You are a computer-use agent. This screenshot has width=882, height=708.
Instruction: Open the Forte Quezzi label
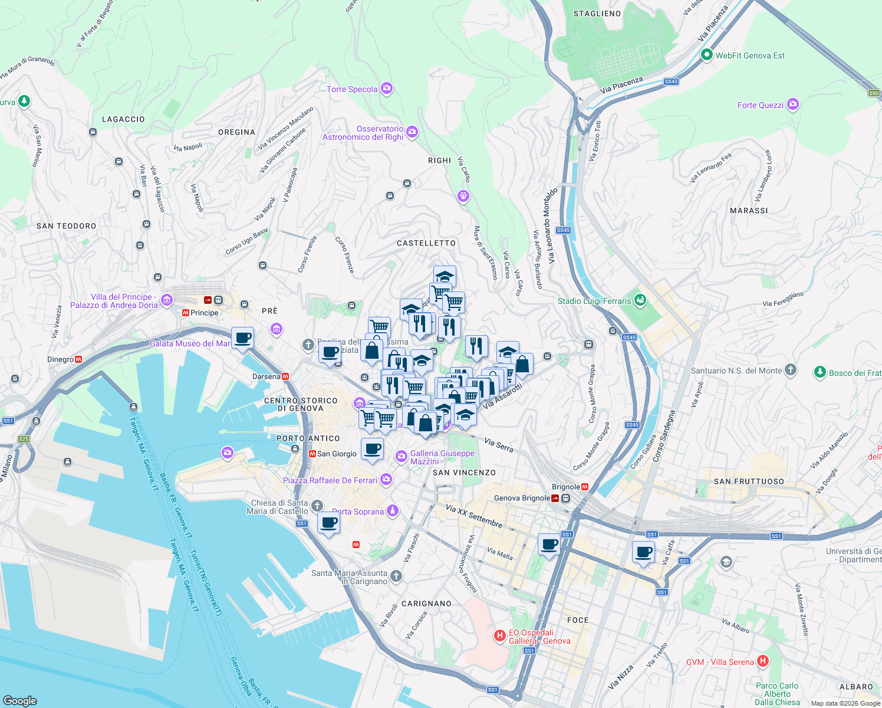pyautogui.click(x=761, y=105)
